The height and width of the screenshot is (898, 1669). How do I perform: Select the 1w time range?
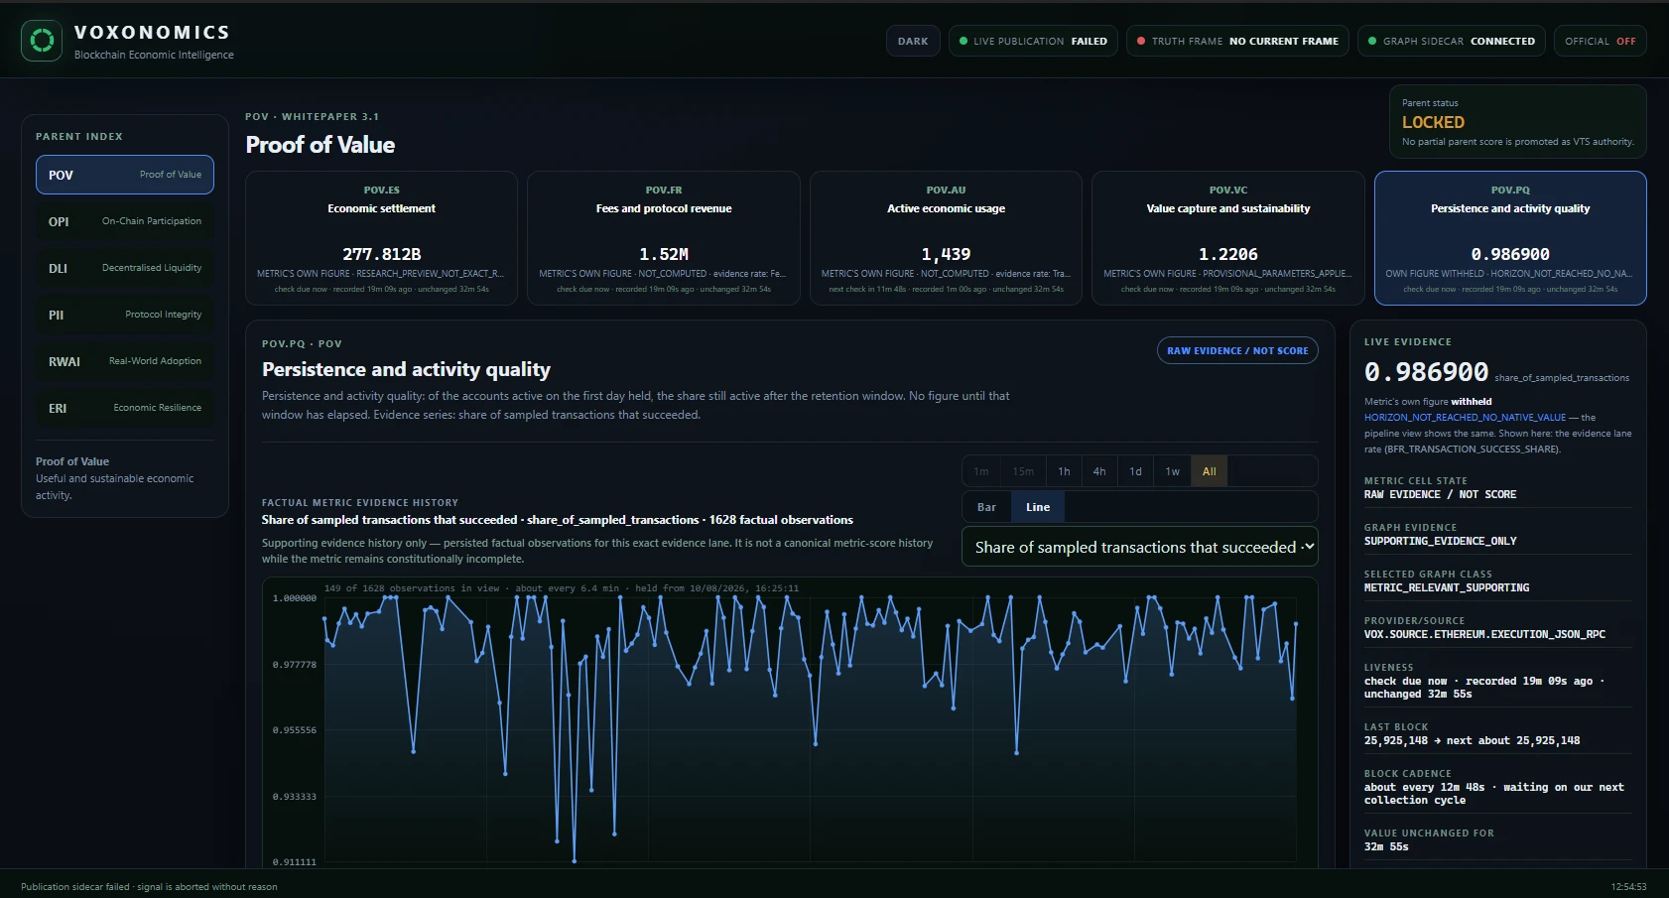1172,471
